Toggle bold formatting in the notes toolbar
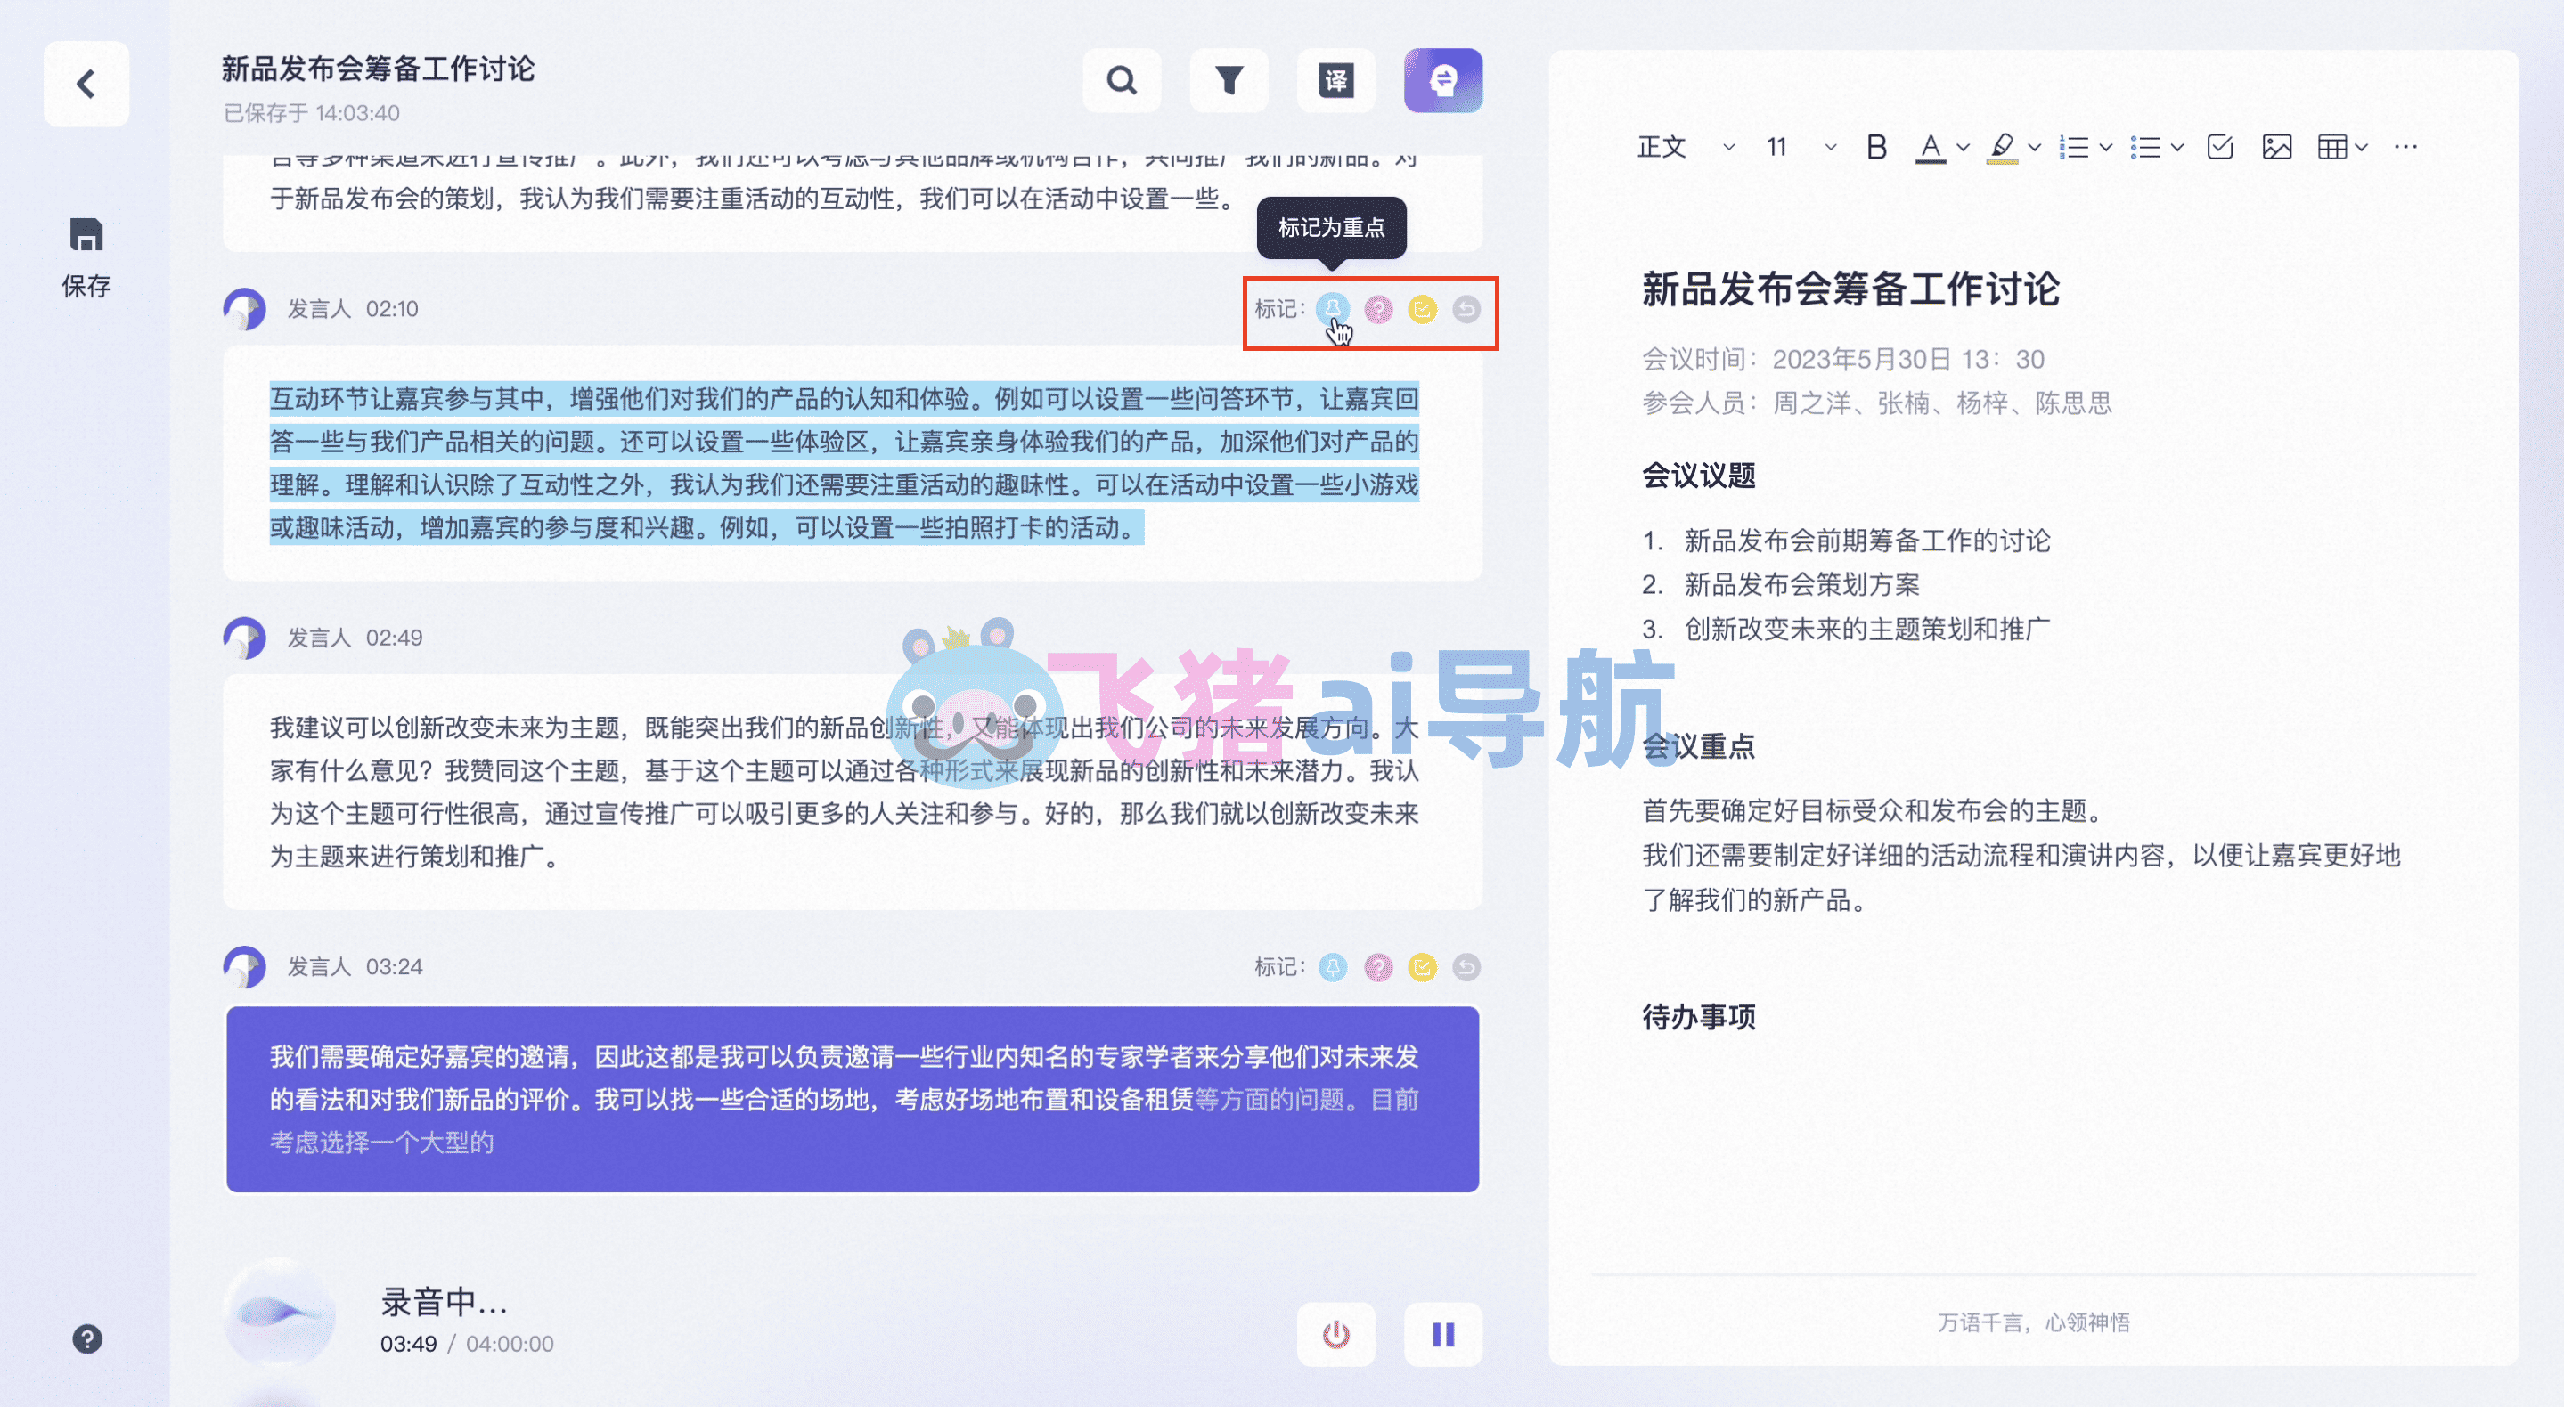 (x=1876, y=147)
